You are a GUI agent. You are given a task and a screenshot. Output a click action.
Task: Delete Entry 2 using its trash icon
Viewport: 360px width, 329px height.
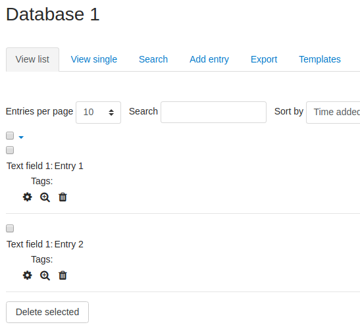(63, 275)
